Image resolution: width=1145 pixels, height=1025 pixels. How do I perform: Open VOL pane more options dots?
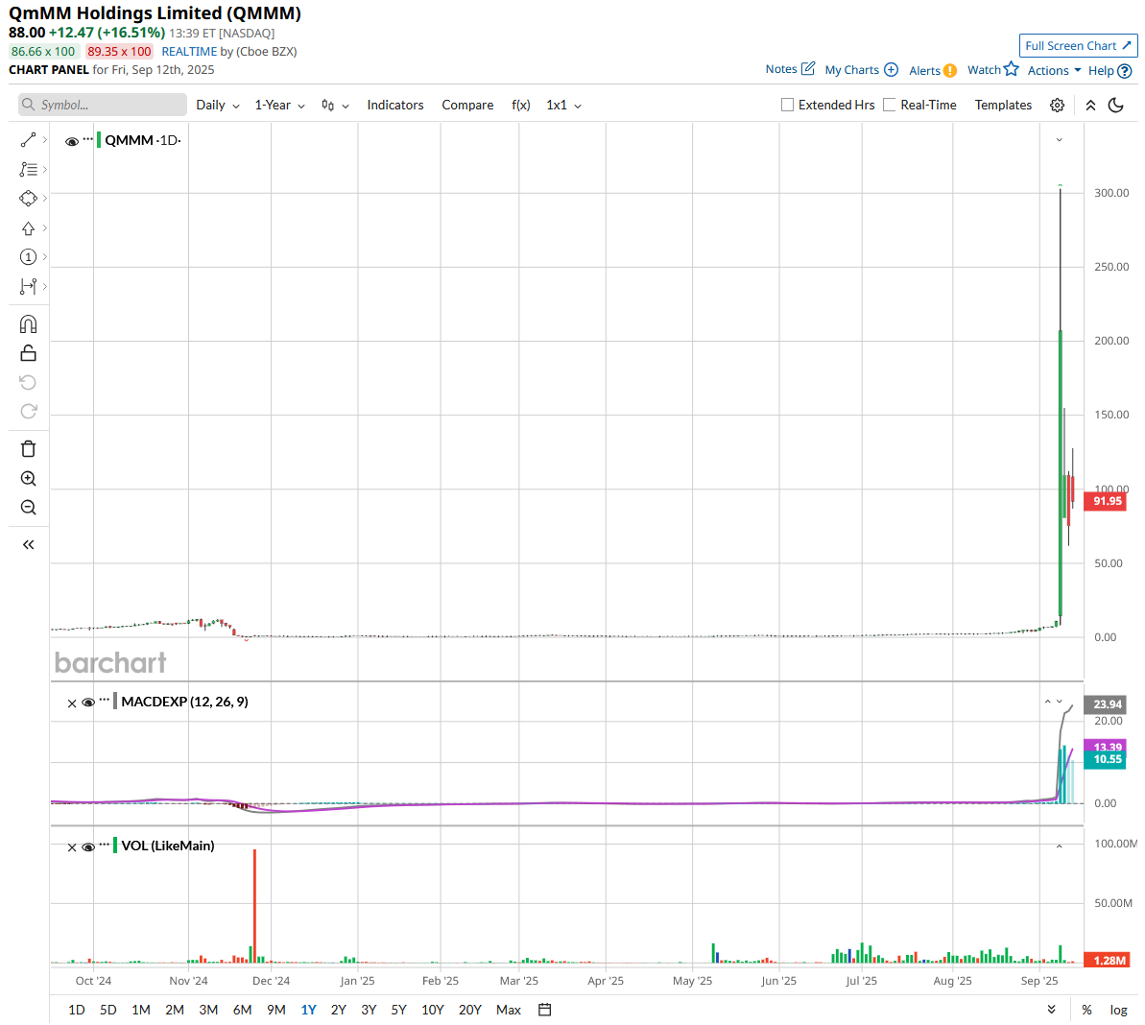point(105,845)
